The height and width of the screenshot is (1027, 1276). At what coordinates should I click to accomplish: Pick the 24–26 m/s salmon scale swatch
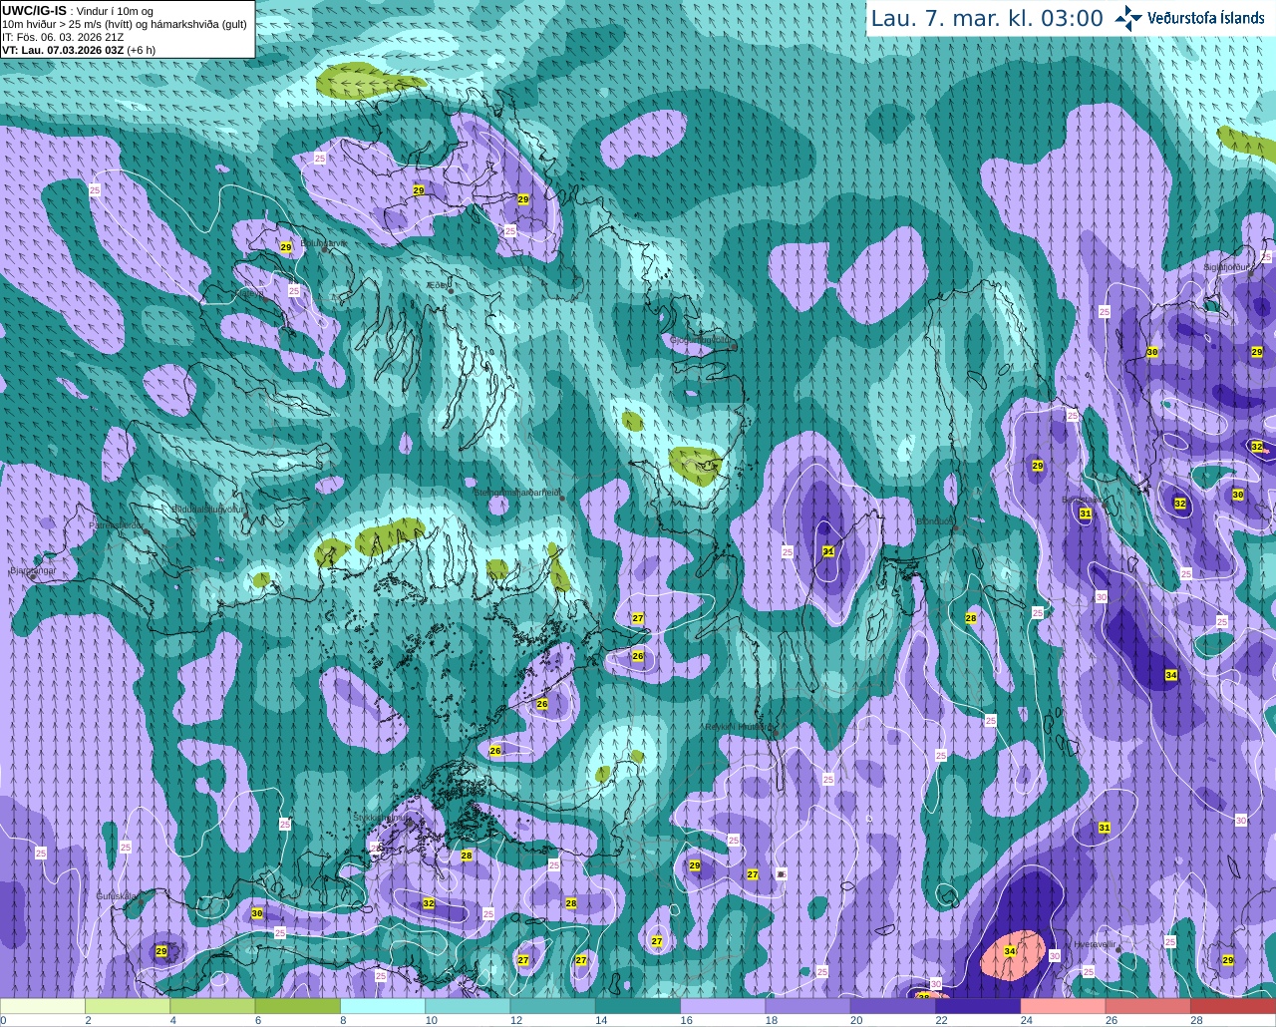1064,1006
